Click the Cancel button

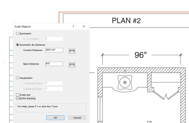click(x=77, y=117)
